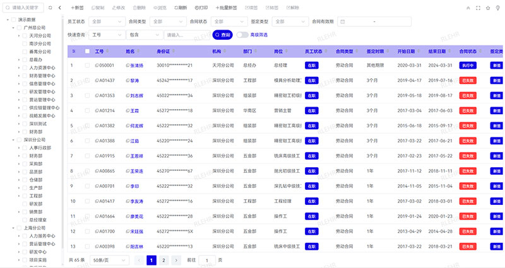
Task: Select the 总经理室 tree item
Action: [38, 219]
